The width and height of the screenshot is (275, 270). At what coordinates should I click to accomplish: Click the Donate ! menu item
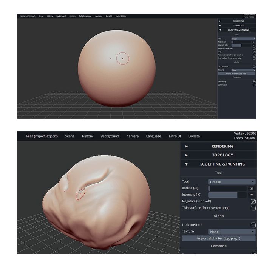[195, 136]
